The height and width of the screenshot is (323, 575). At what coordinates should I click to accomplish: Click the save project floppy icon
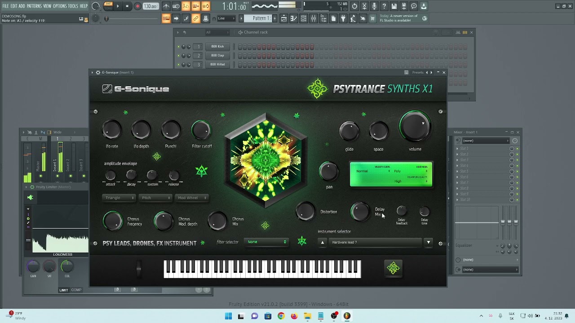(394, 6)
